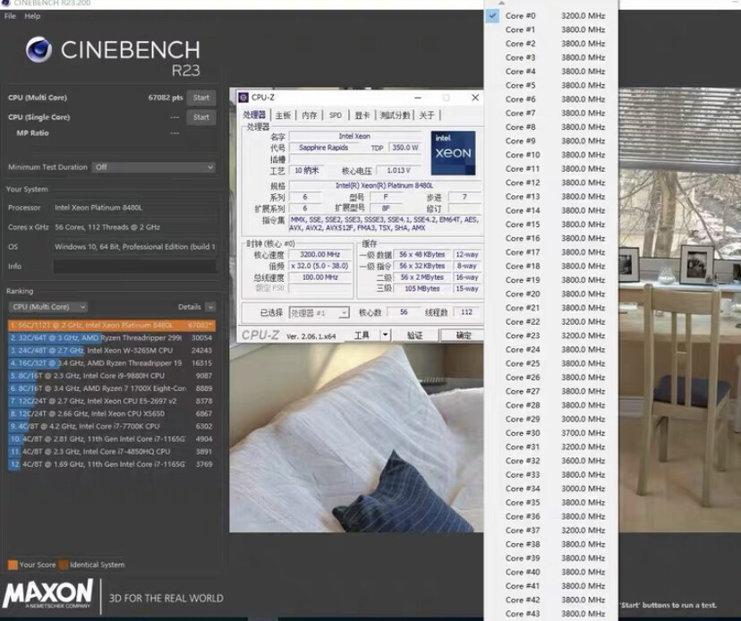741x621 pixels.
Task: Click the 线程数 value 112
Action: click(466, 312)
